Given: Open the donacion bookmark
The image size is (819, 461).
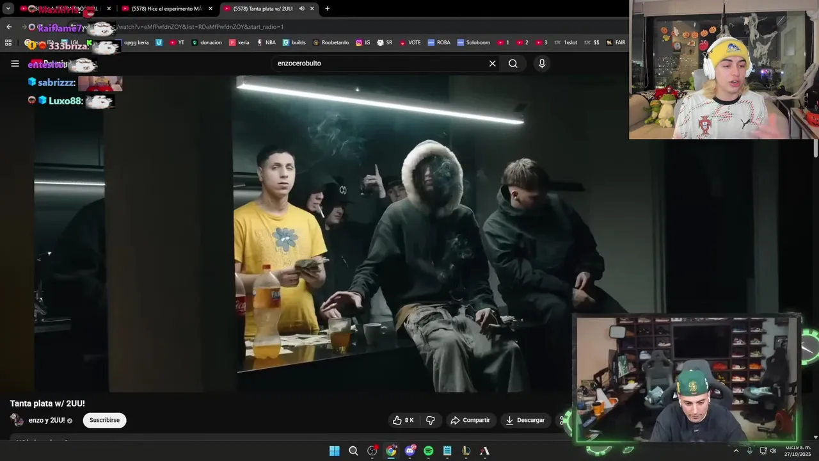Looking at the screenshot, I should [x=207, y=42].
